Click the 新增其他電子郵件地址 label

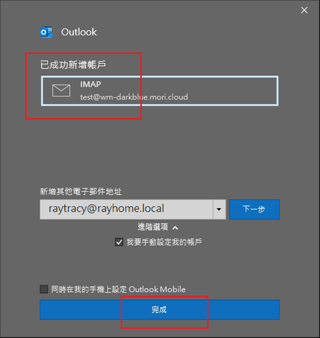(x=81, y=192)
